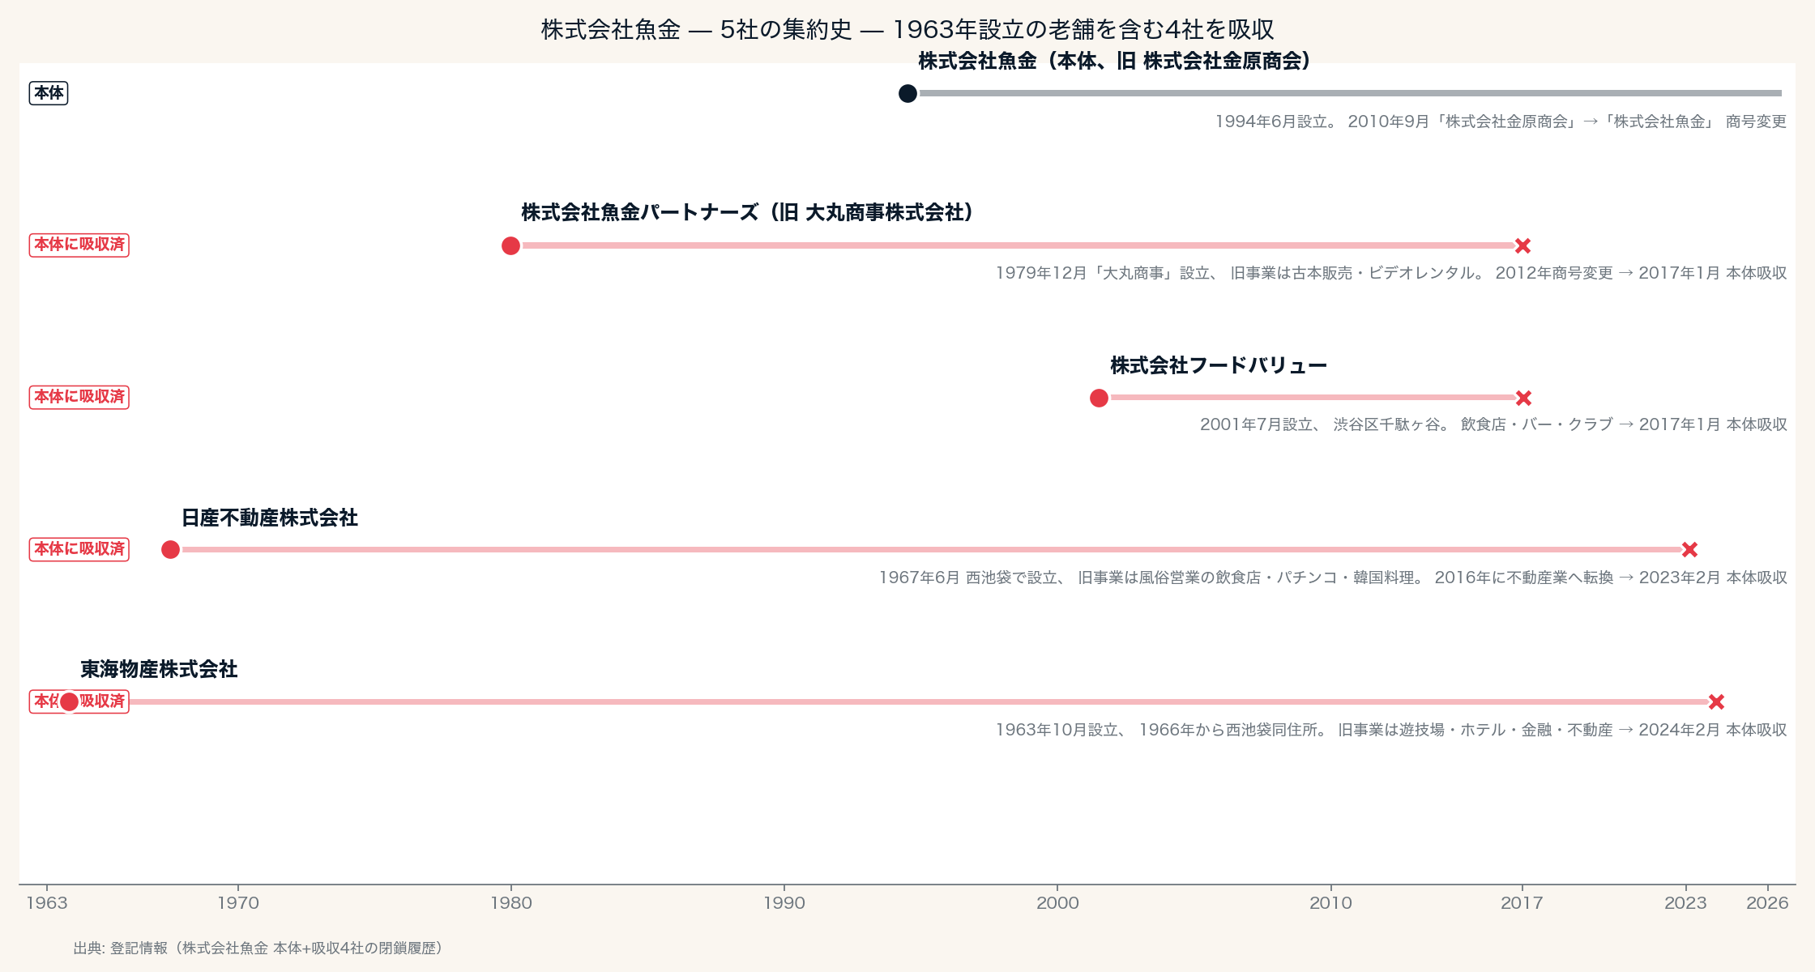
Task: Click the red X ending 日産不動産 timeline
Action: tap(1689, 550)
